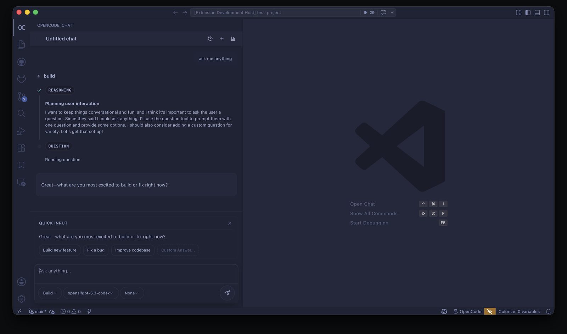The height and width of the screenshot is (334, 567).
Task: Open the Explorer files icon
Action: (22, 45)
